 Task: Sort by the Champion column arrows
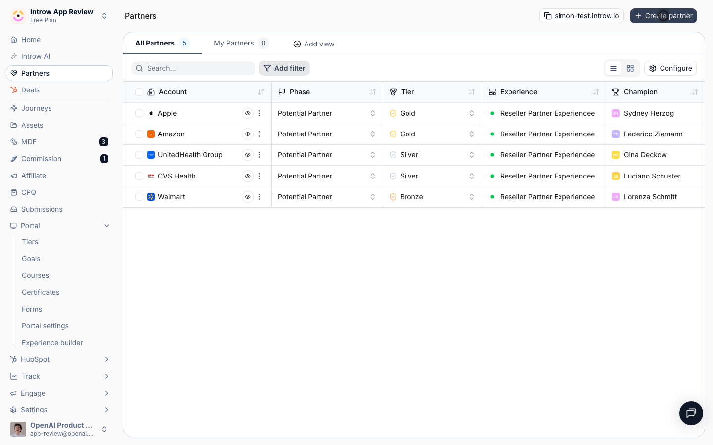pos(695,92)
